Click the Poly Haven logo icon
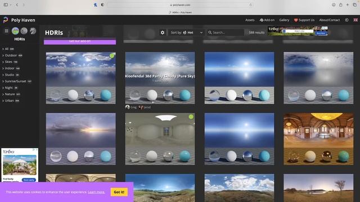Viewport: 360px width, 202px height. [x=6, y=20]
